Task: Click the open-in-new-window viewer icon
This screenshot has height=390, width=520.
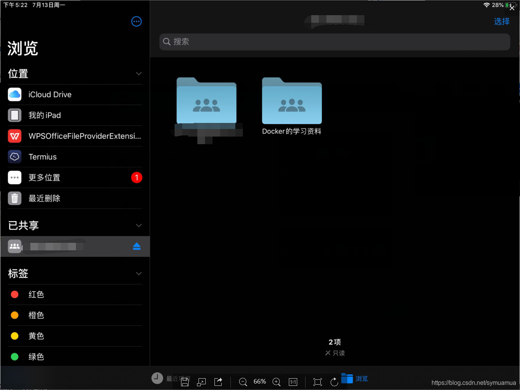Action: point(202,382)
